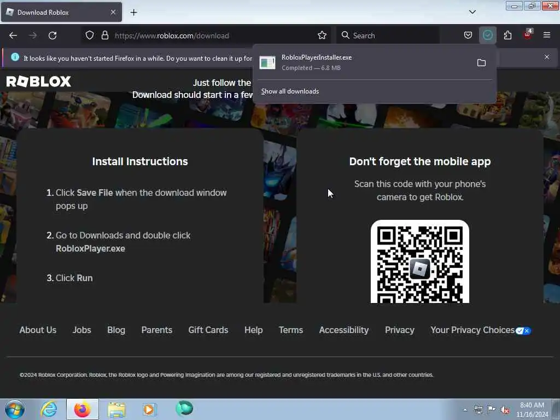Visit the Parents footer link
Viewport: 560px width, 420px height.
(157, 330)
